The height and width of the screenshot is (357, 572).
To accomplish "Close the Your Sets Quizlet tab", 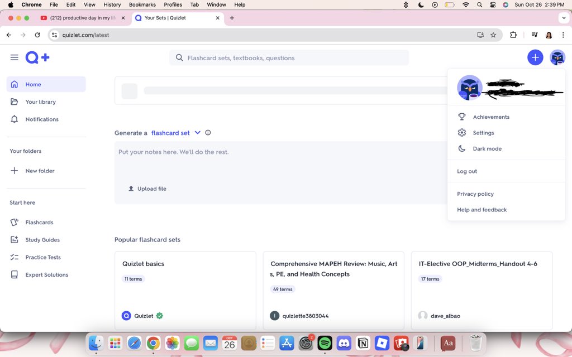I will 218,18.
